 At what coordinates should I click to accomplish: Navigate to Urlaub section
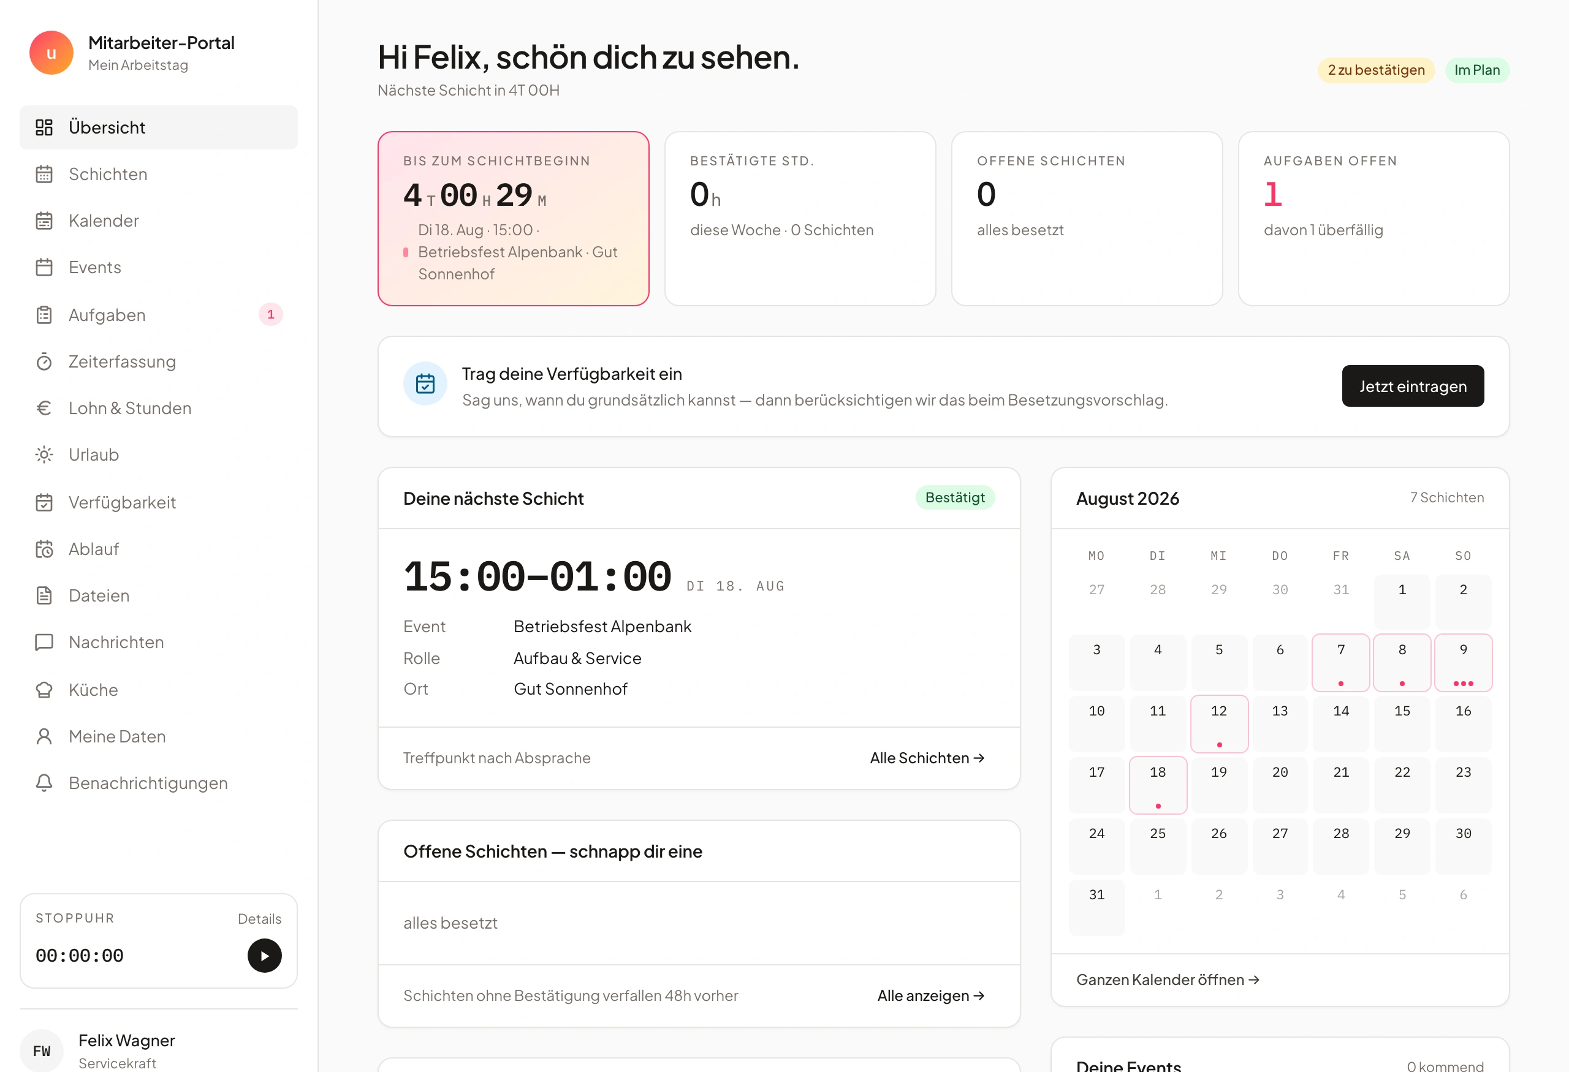click(159, 455)
